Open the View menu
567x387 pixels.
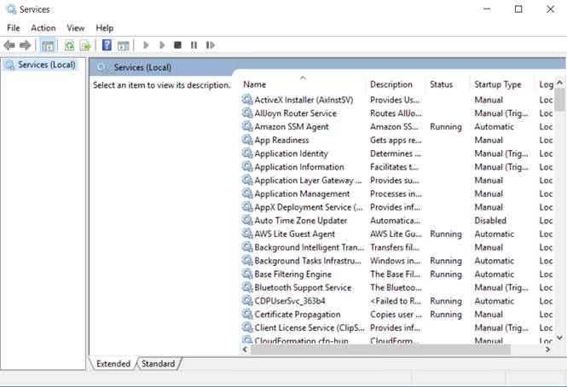pos(76,28)
